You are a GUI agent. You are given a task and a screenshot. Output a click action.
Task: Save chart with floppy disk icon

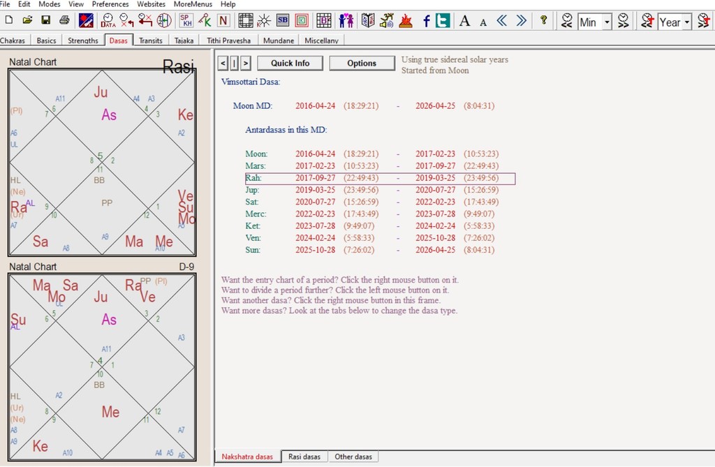click(x=45, y=20)
